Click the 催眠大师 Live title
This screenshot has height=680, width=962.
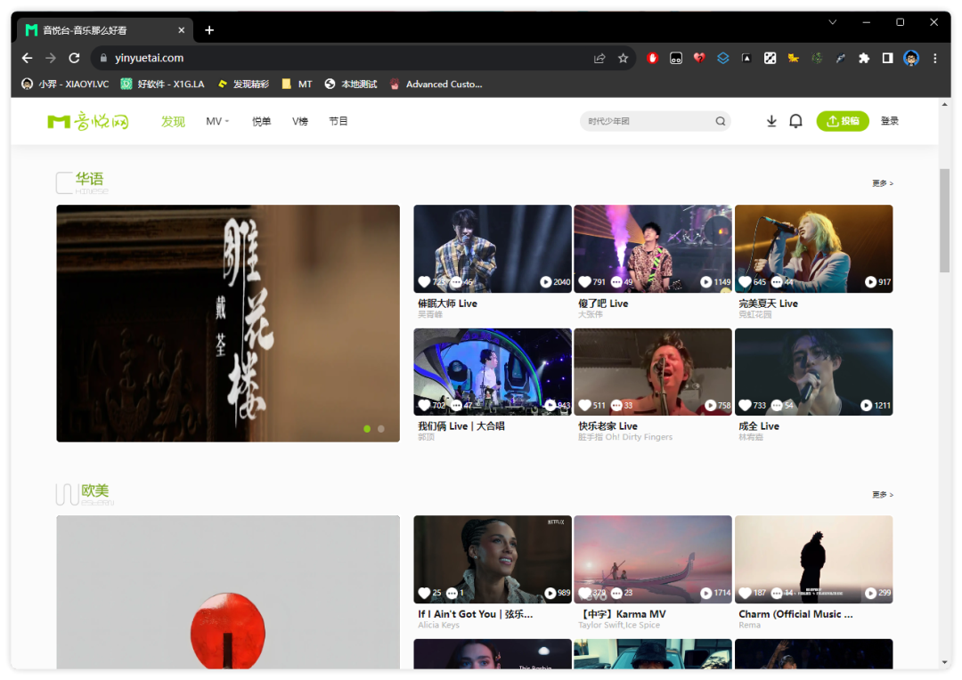point(447,304)
